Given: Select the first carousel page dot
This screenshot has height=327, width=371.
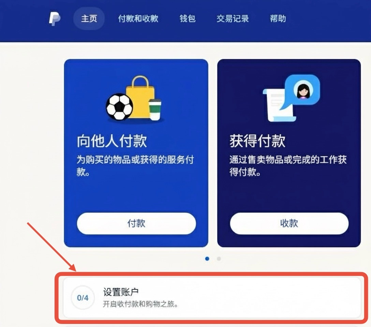Looking at the screenshot, I should pos(207,259).
